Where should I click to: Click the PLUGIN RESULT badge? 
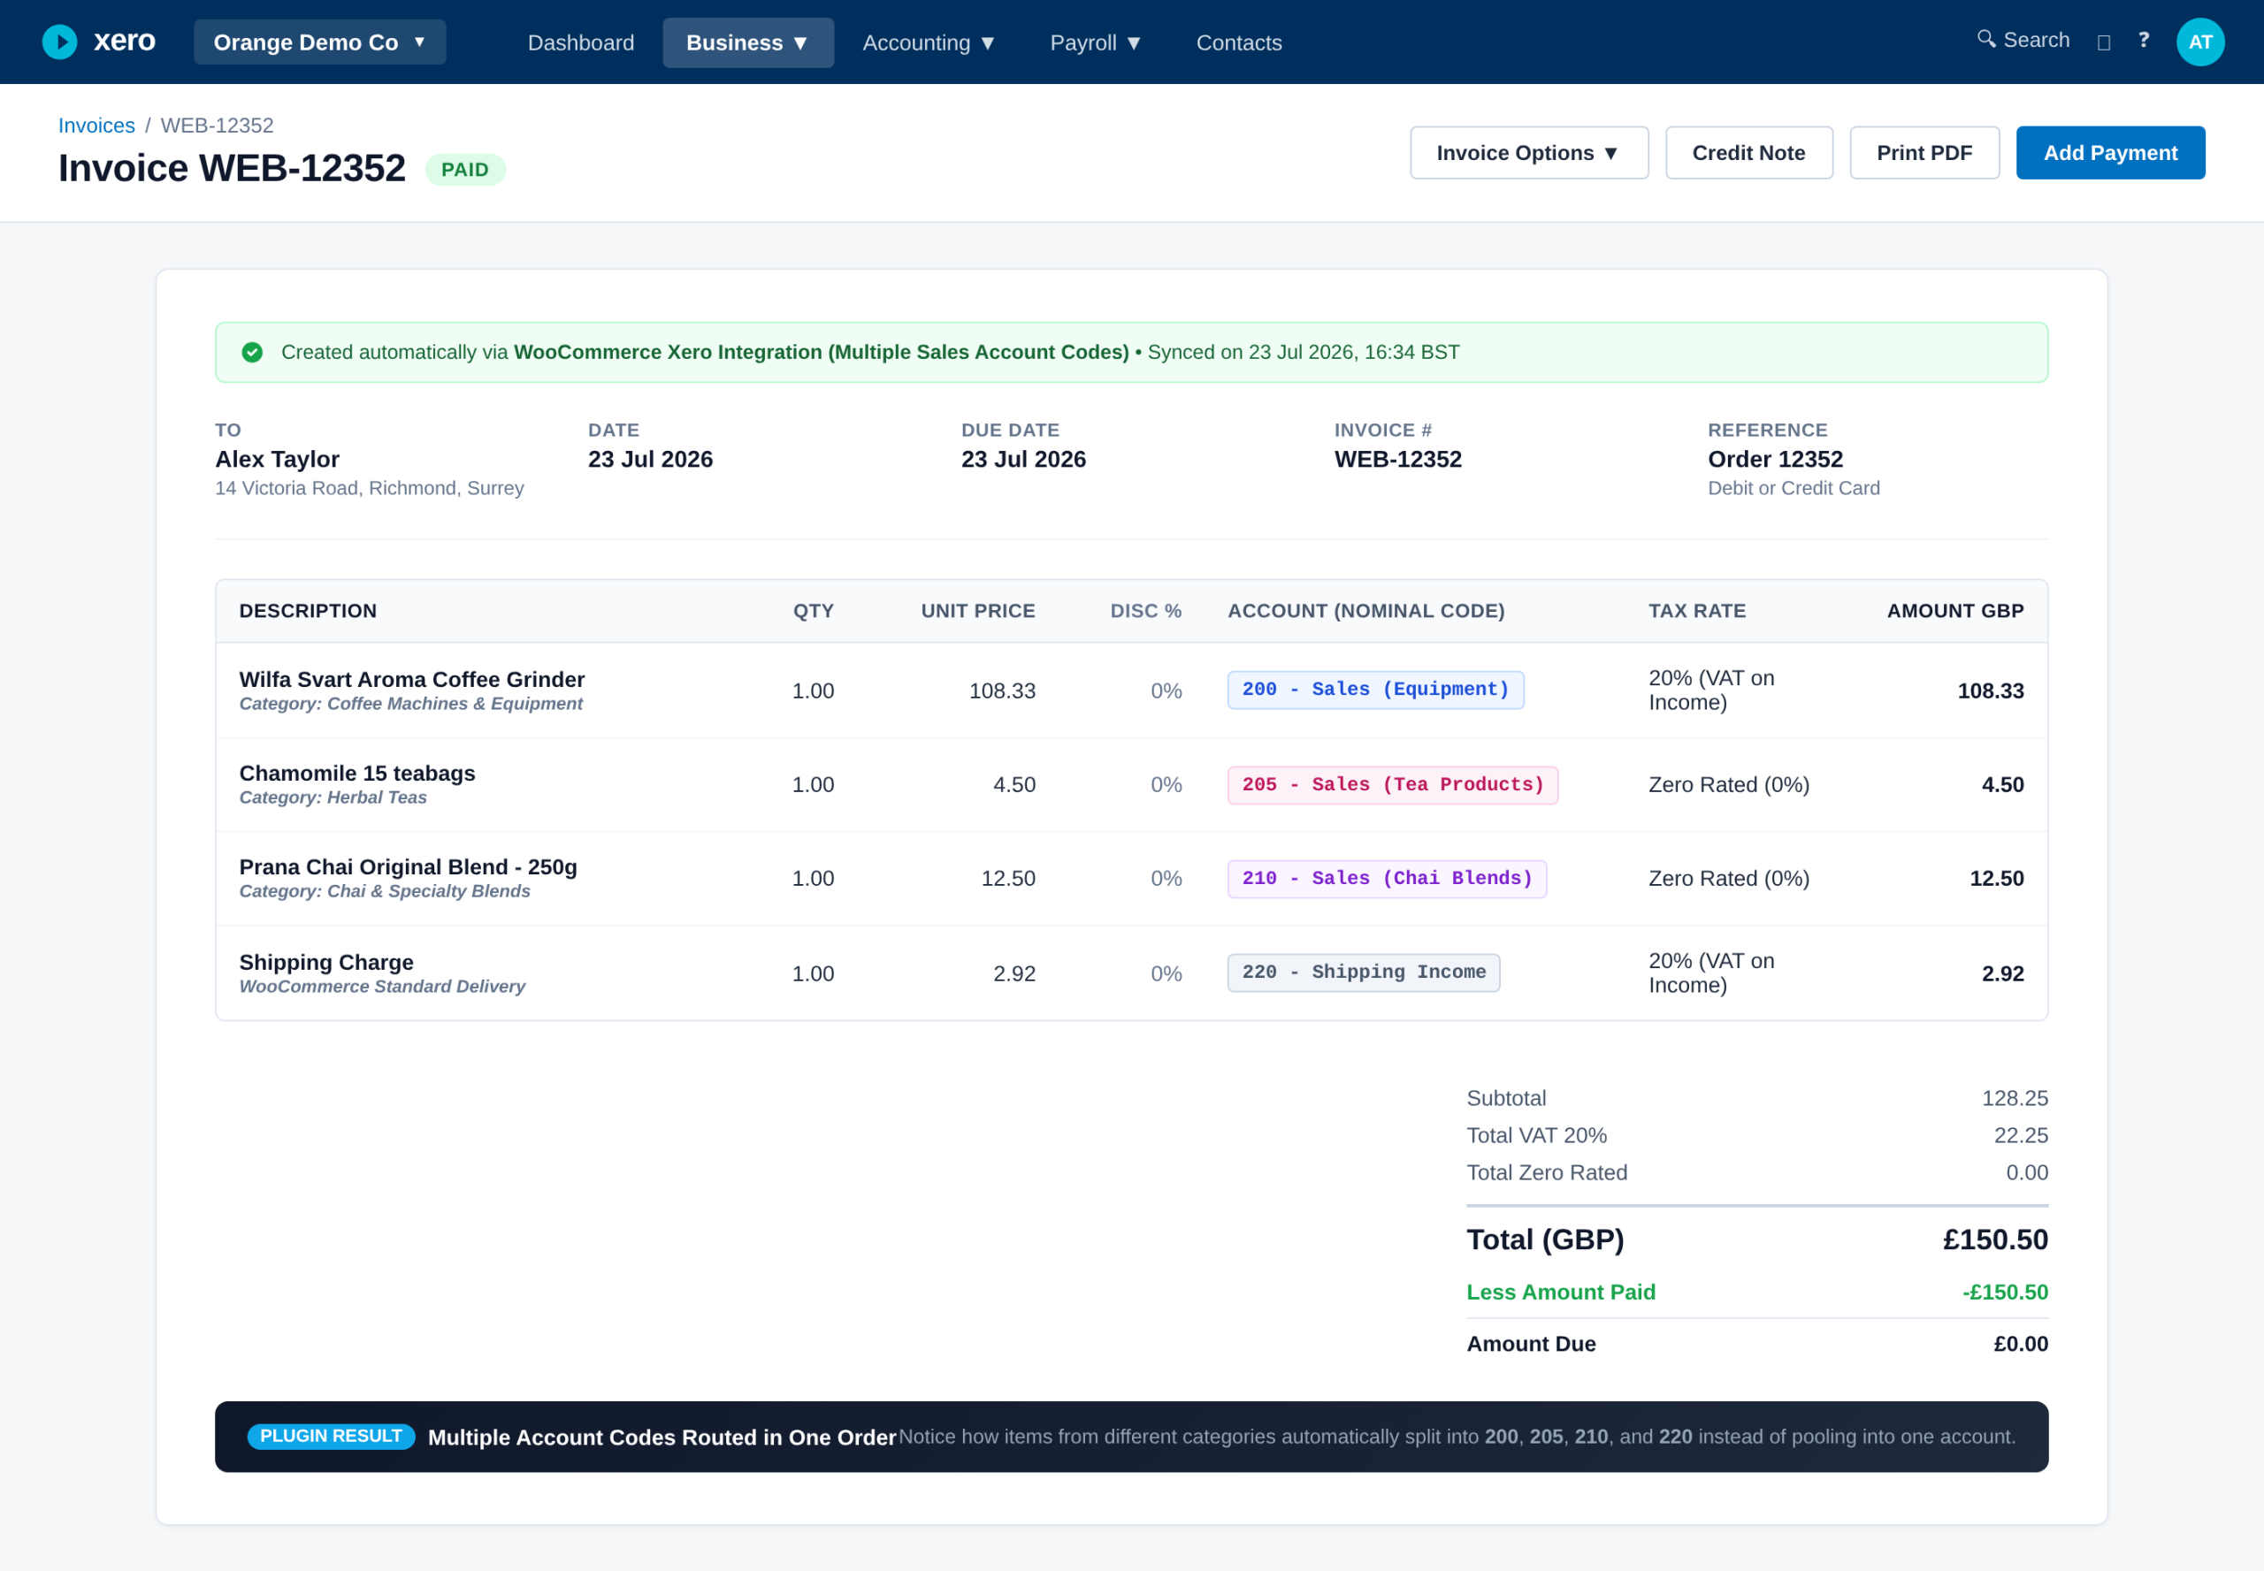[x=331, y=1436]
